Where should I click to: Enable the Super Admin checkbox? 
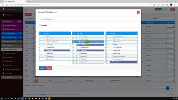tap(112, 50)
